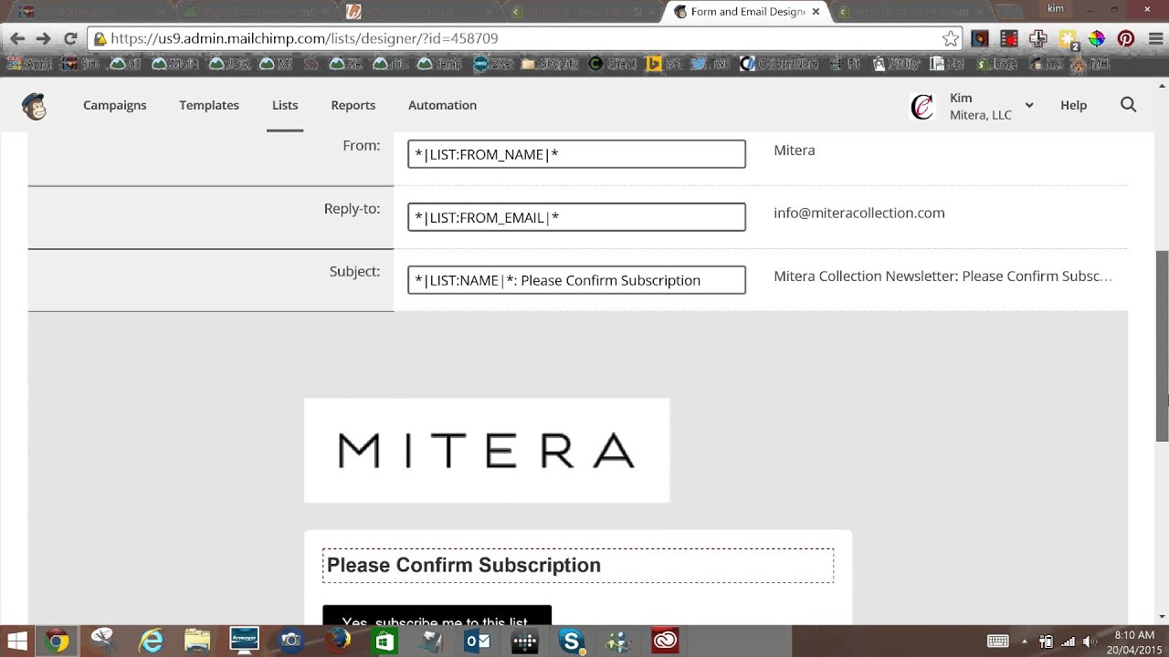Open the on-screen keyboard tray icon

(997, 641)
